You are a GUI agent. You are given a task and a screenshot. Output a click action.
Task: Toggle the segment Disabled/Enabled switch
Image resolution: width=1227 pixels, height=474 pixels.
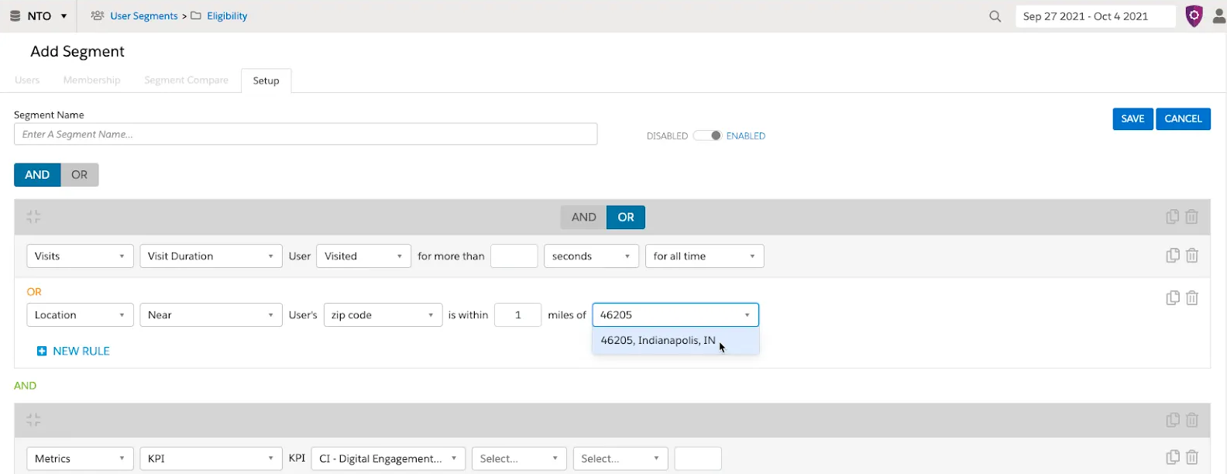tap(707, 136)
